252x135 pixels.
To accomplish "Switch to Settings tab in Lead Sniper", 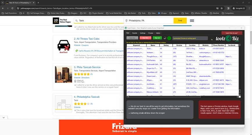I will pos(142,33).
